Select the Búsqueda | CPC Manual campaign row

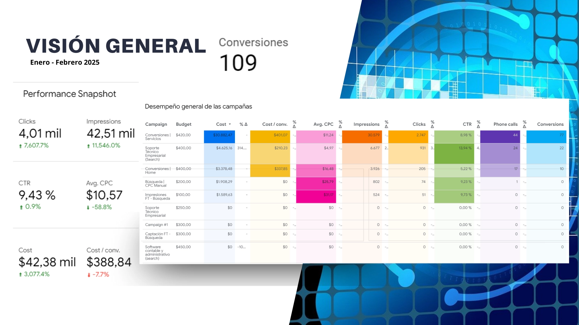(x=156, y=184)
